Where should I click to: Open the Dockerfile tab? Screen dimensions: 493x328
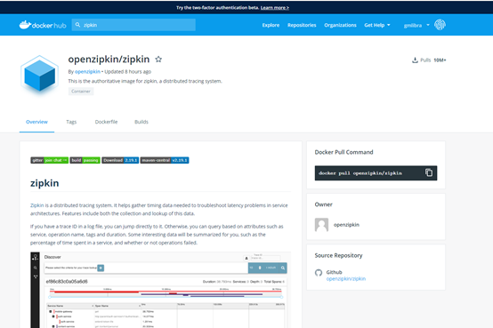click(106, 122)
